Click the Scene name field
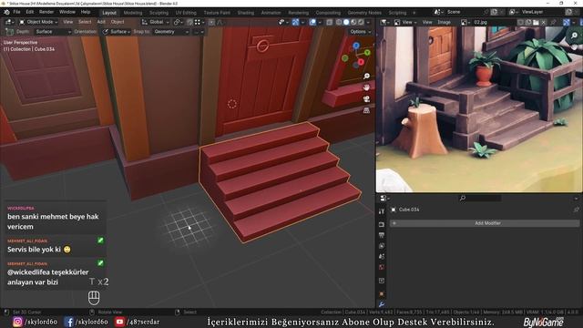The image size is (583, 328). pos(464,12)
